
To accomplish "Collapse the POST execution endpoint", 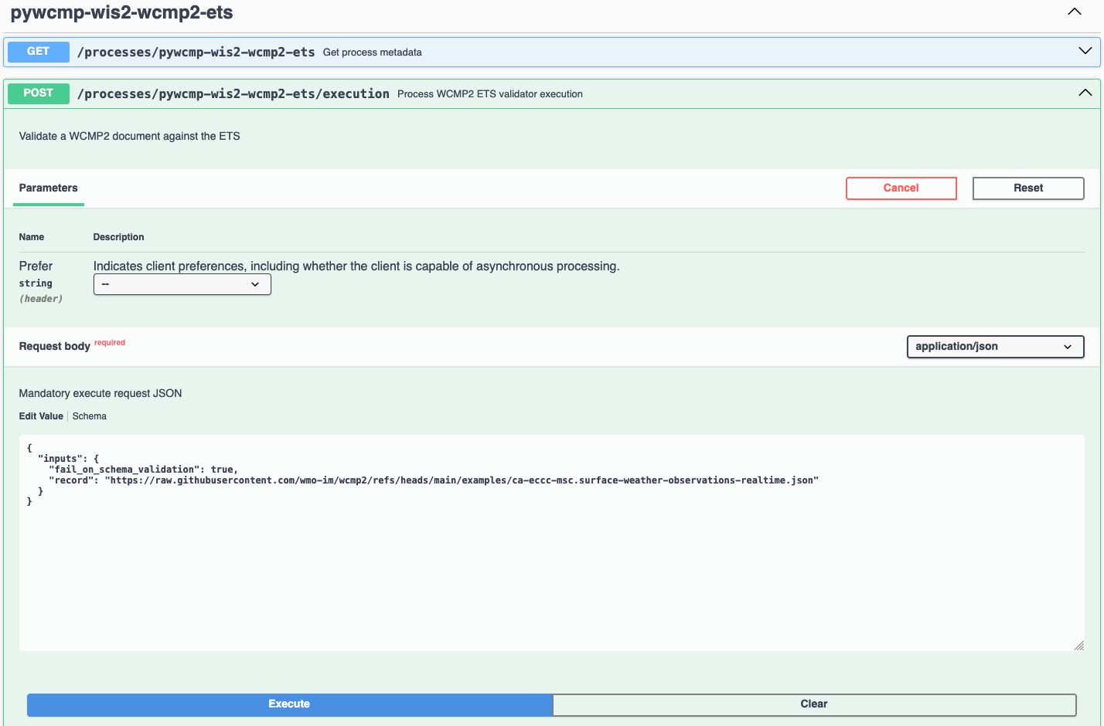I will pyautogui.click(x=1085, y=92).
